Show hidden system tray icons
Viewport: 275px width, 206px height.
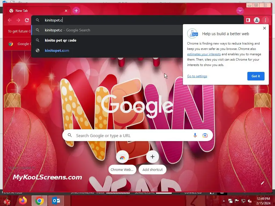224,201
